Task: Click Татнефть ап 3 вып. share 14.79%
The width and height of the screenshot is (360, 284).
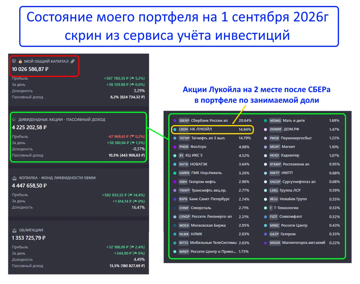Action: (245, 138)
